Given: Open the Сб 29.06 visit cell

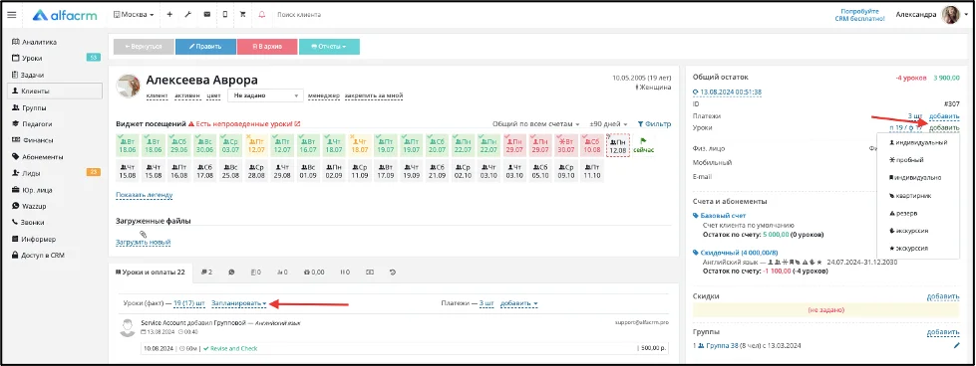Looking at the screenshot, I should (179, 145).
